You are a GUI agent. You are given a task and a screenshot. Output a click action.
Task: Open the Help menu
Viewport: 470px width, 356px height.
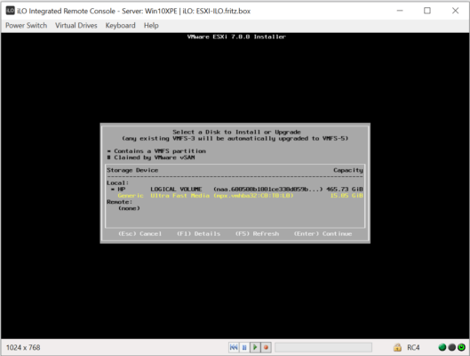pyautogui.click(x=151, y=26)
